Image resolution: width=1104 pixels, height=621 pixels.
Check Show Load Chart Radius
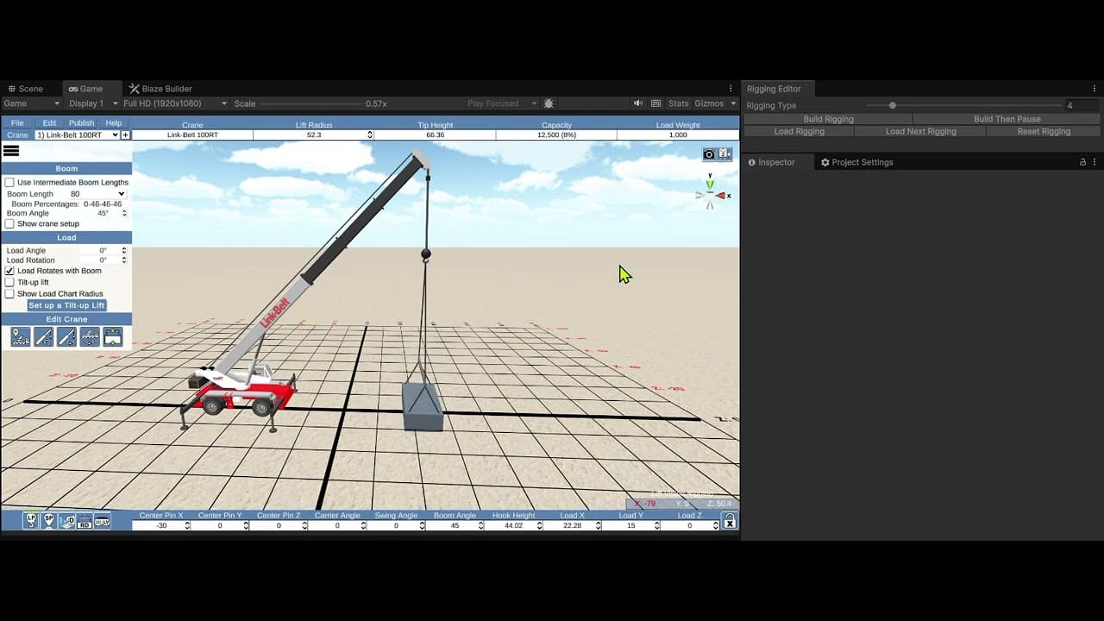click(9, 294)
